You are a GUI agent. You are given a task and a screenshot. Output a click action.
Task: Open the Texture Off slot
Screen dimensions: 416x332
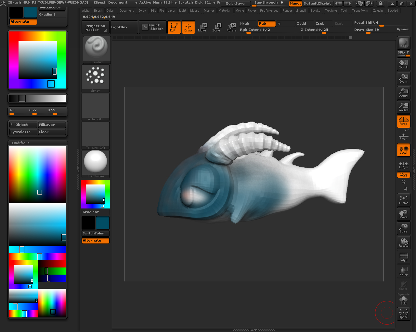click(x=96, y=136)
